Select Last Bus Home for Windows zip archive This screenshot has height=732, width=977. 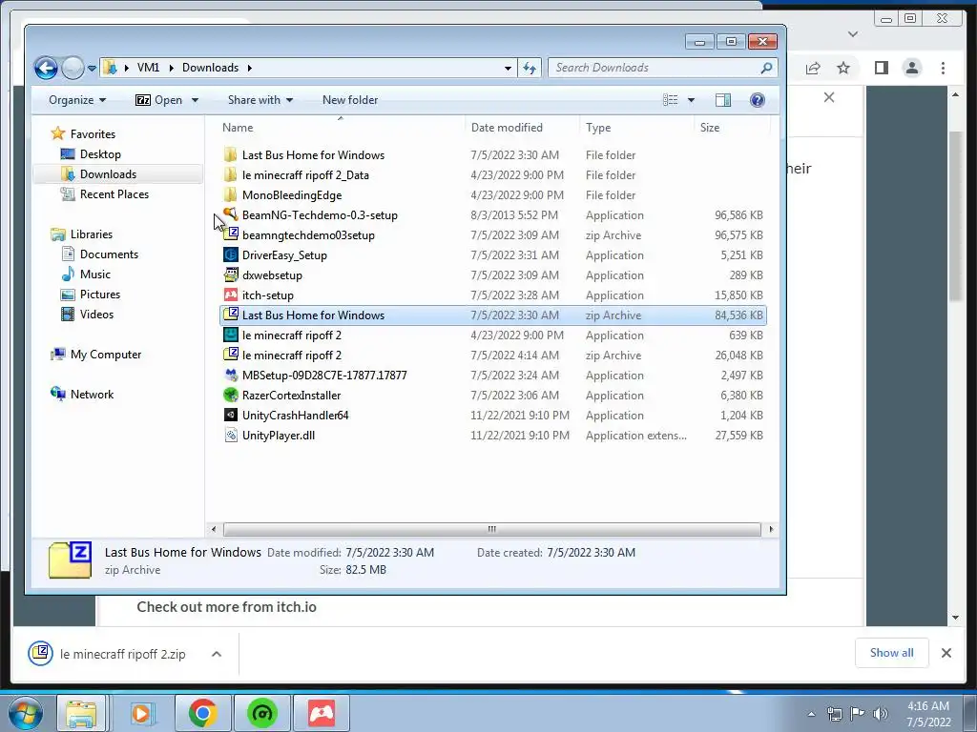[493, 315]
